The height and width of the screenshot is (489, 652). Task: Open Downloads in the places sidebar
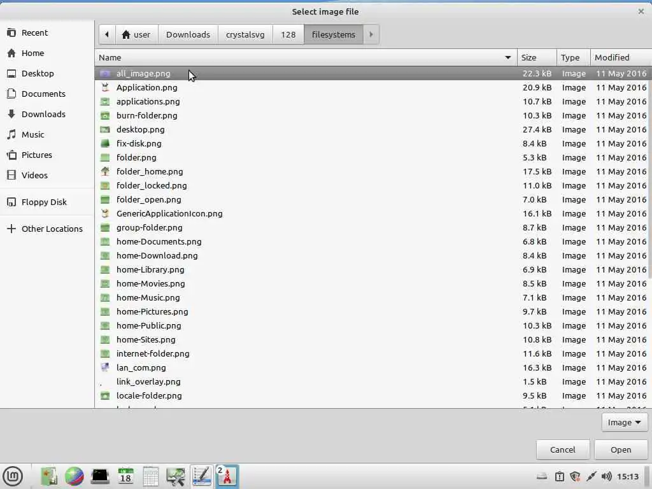(36, 115)
